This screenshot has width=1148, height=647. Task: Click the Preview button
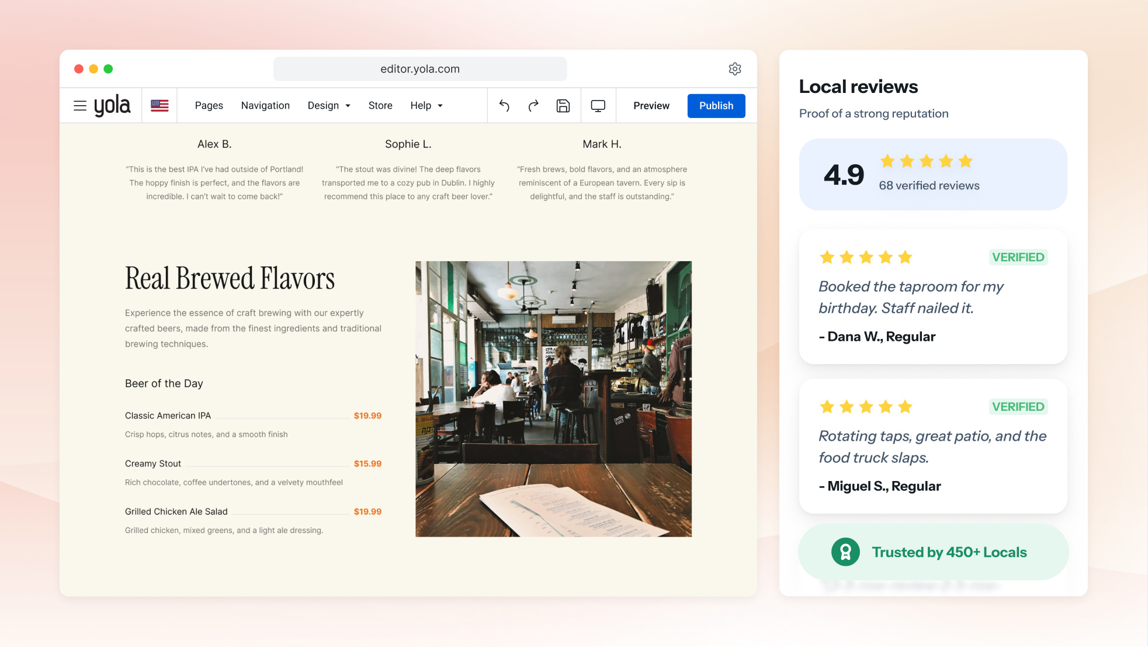click(x=651, y=106)
